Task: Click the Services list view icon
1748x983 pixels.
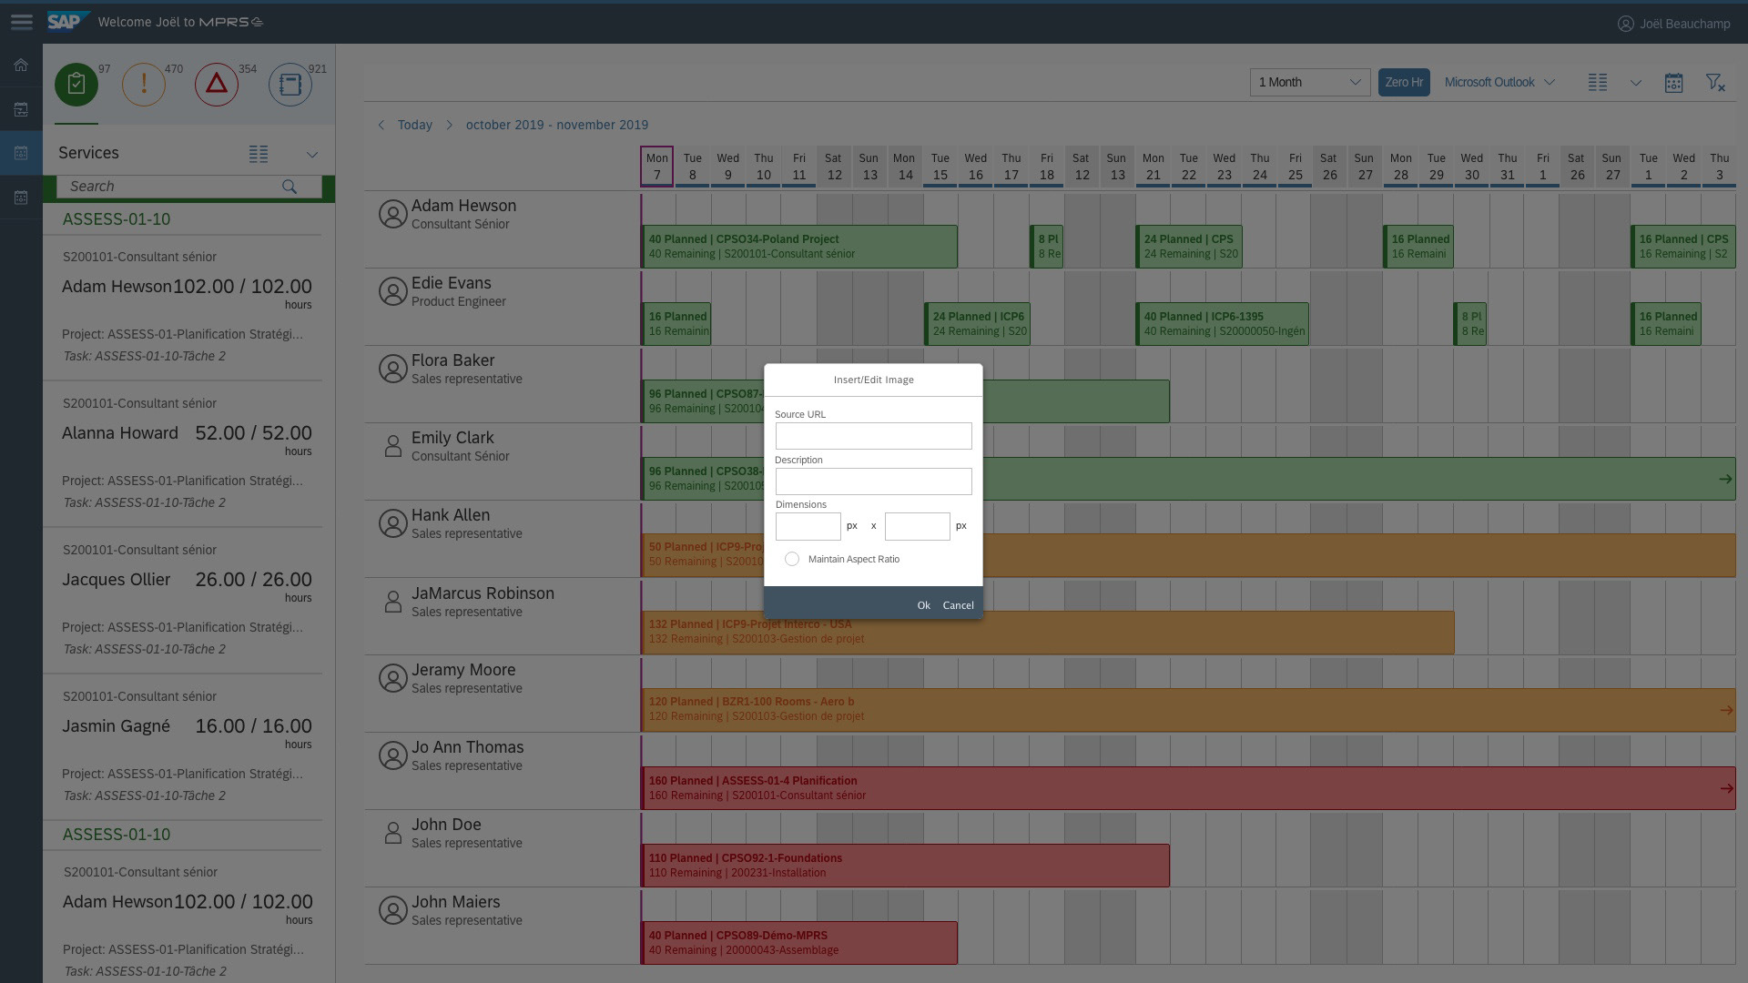Action: pos(259,155)
